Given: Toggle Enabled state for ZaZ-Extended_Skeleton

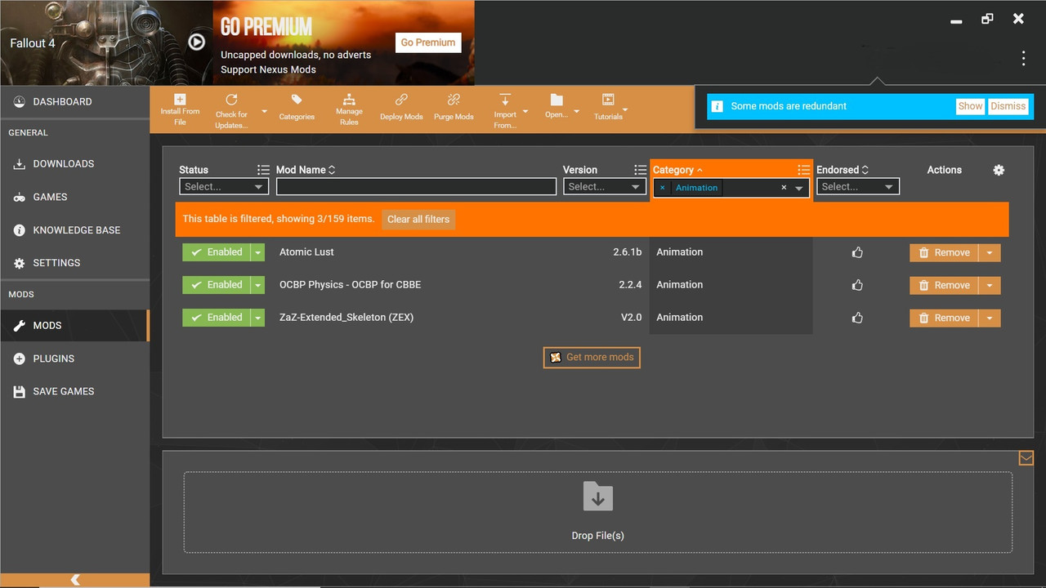Looking at the screenshot, I should (x=217, y=318).
